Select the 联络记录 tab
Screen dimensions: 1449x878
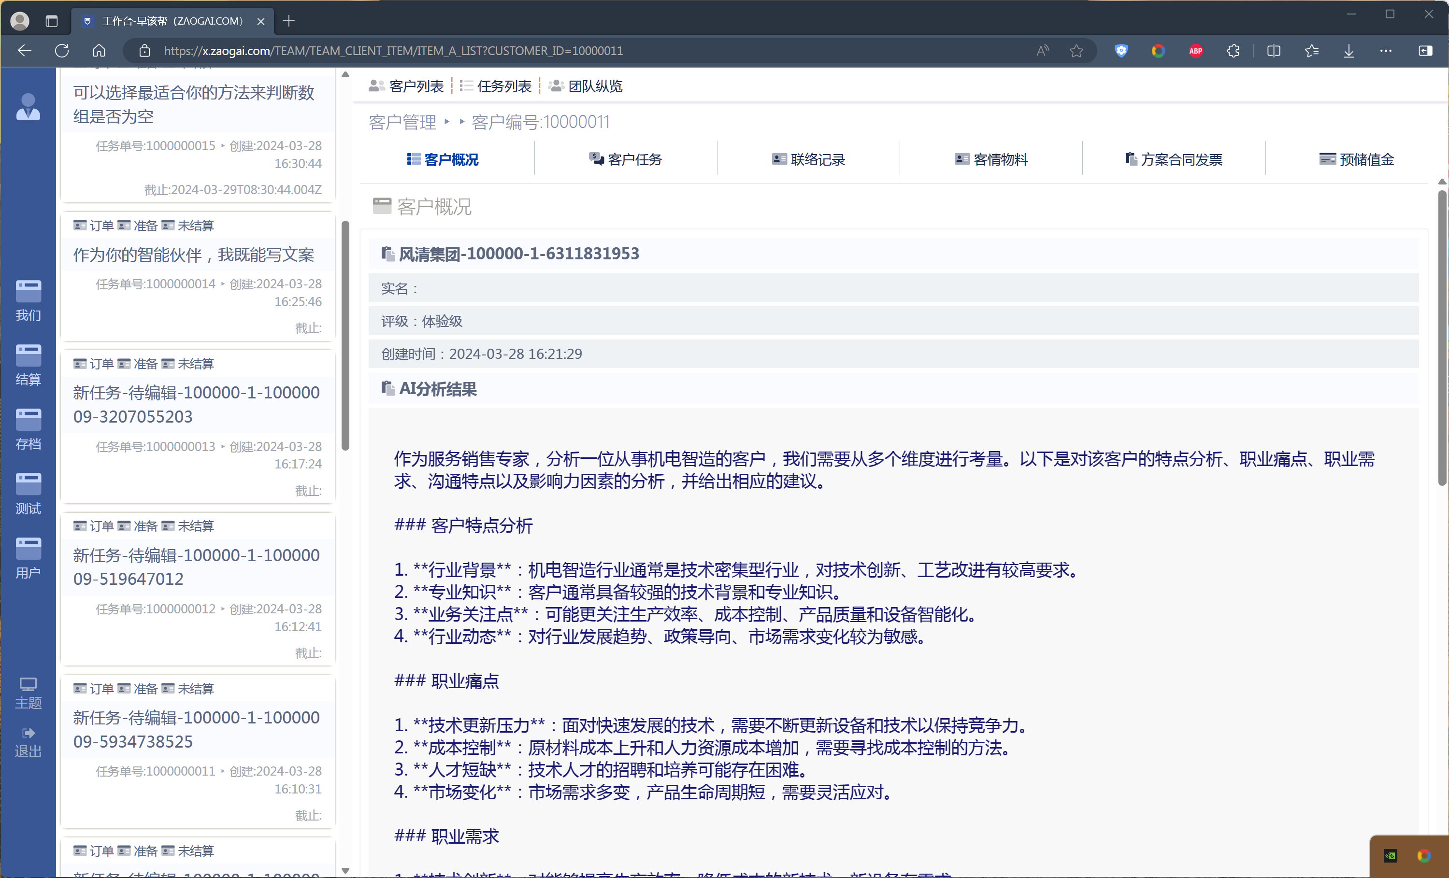tap(809, 159)
